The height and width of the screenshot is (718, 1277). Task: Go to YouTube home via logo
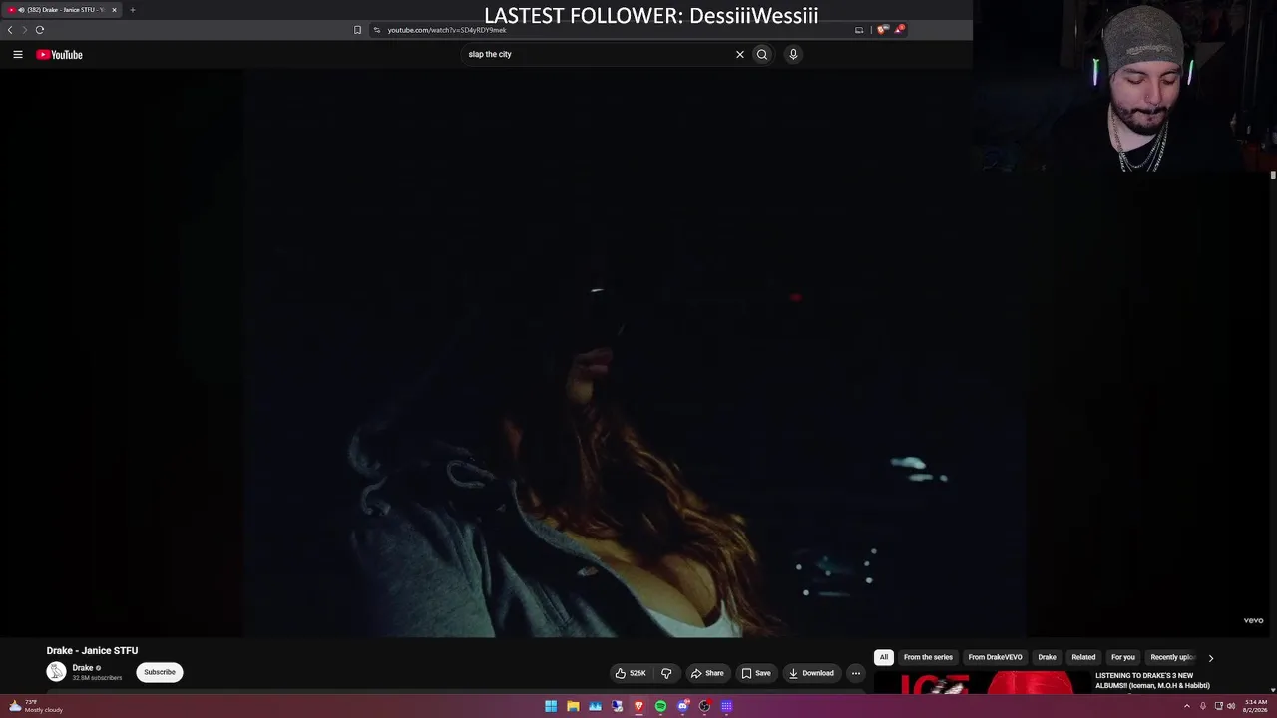(60, 55)
